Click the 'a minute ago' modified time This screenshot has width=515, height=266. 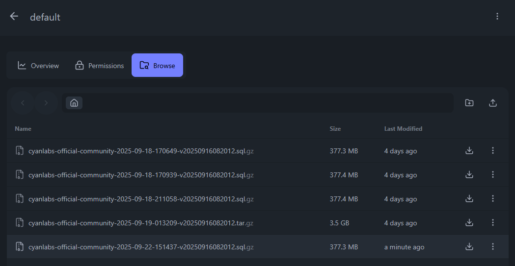pyautogui.click(x=405, y=247)
